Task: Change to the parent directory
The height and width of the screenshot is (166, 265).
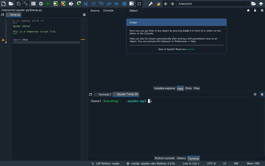Action: 261,4
